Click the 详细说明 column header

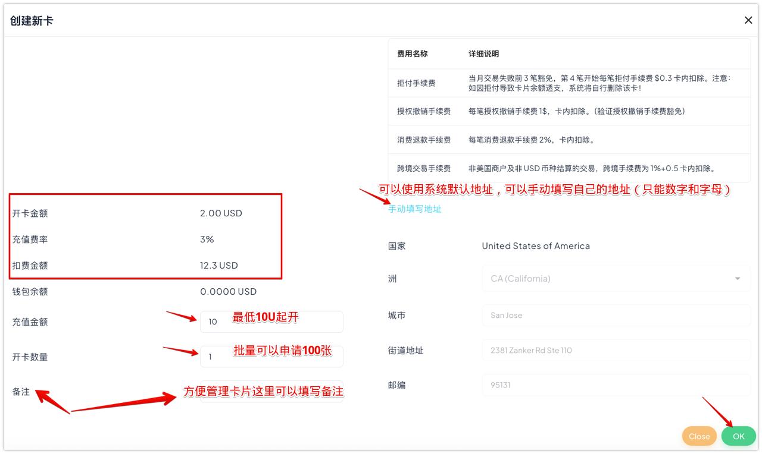coord(483,54)
